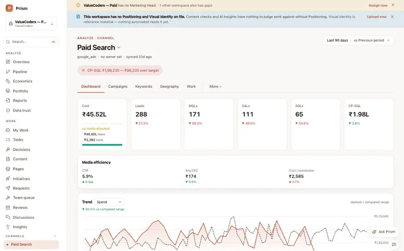
Task: Dismiss the Positioning info banner
Action: tap(392, 17)
